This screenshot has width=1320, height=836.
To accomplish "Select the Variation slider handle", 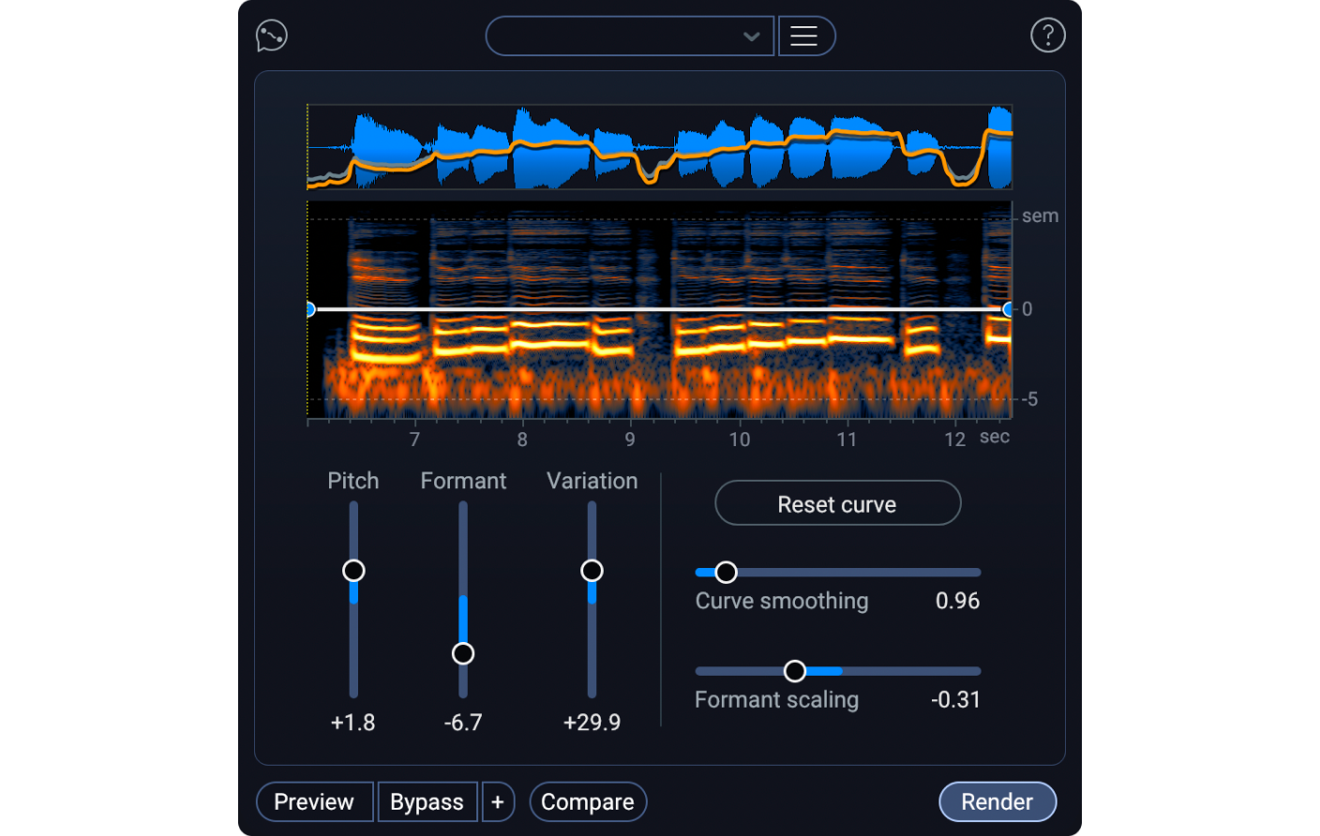I will [x=592, y=569].
